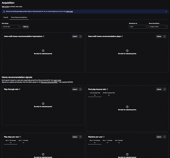
Task: Open more options menu for Playtime per user
Action: click(x=165, y=137)
